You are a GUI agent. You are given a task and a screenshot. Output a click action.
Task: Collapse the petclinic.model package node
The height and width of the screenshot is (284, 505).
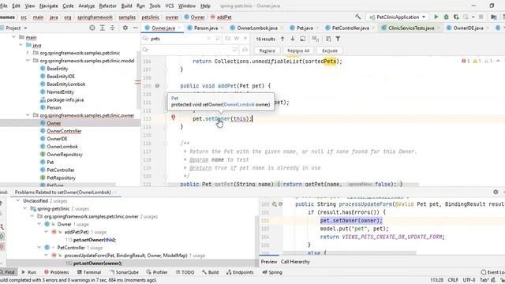click(28, 60)
